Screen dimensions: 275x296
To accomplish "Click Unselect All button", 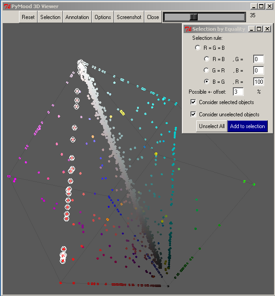I will coord(212,126).
